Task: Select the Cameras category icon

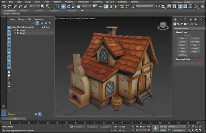Action: click(185, 24)
